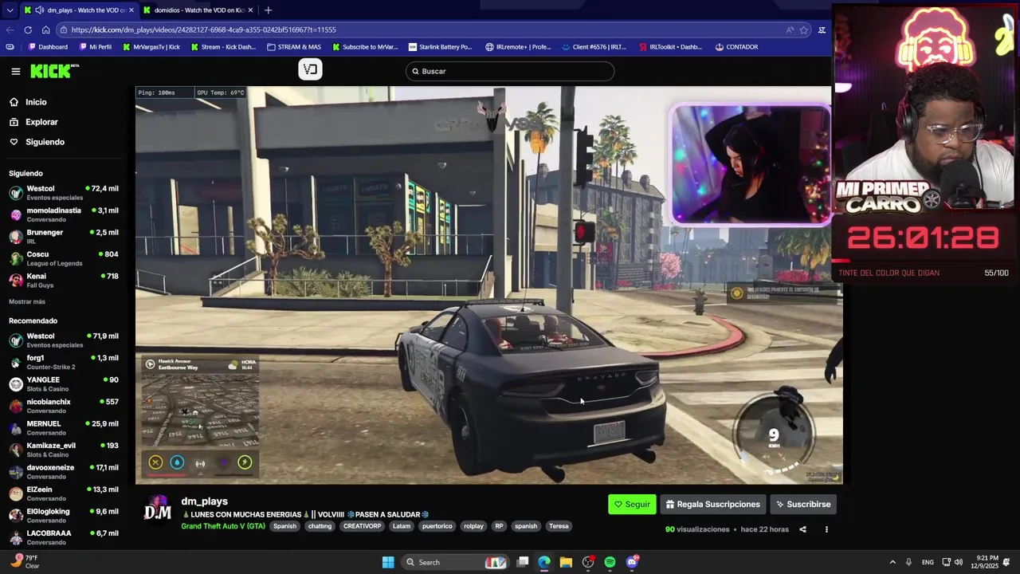
Task: Open Brunenger IRL channel
Action: tap(64, 236)
